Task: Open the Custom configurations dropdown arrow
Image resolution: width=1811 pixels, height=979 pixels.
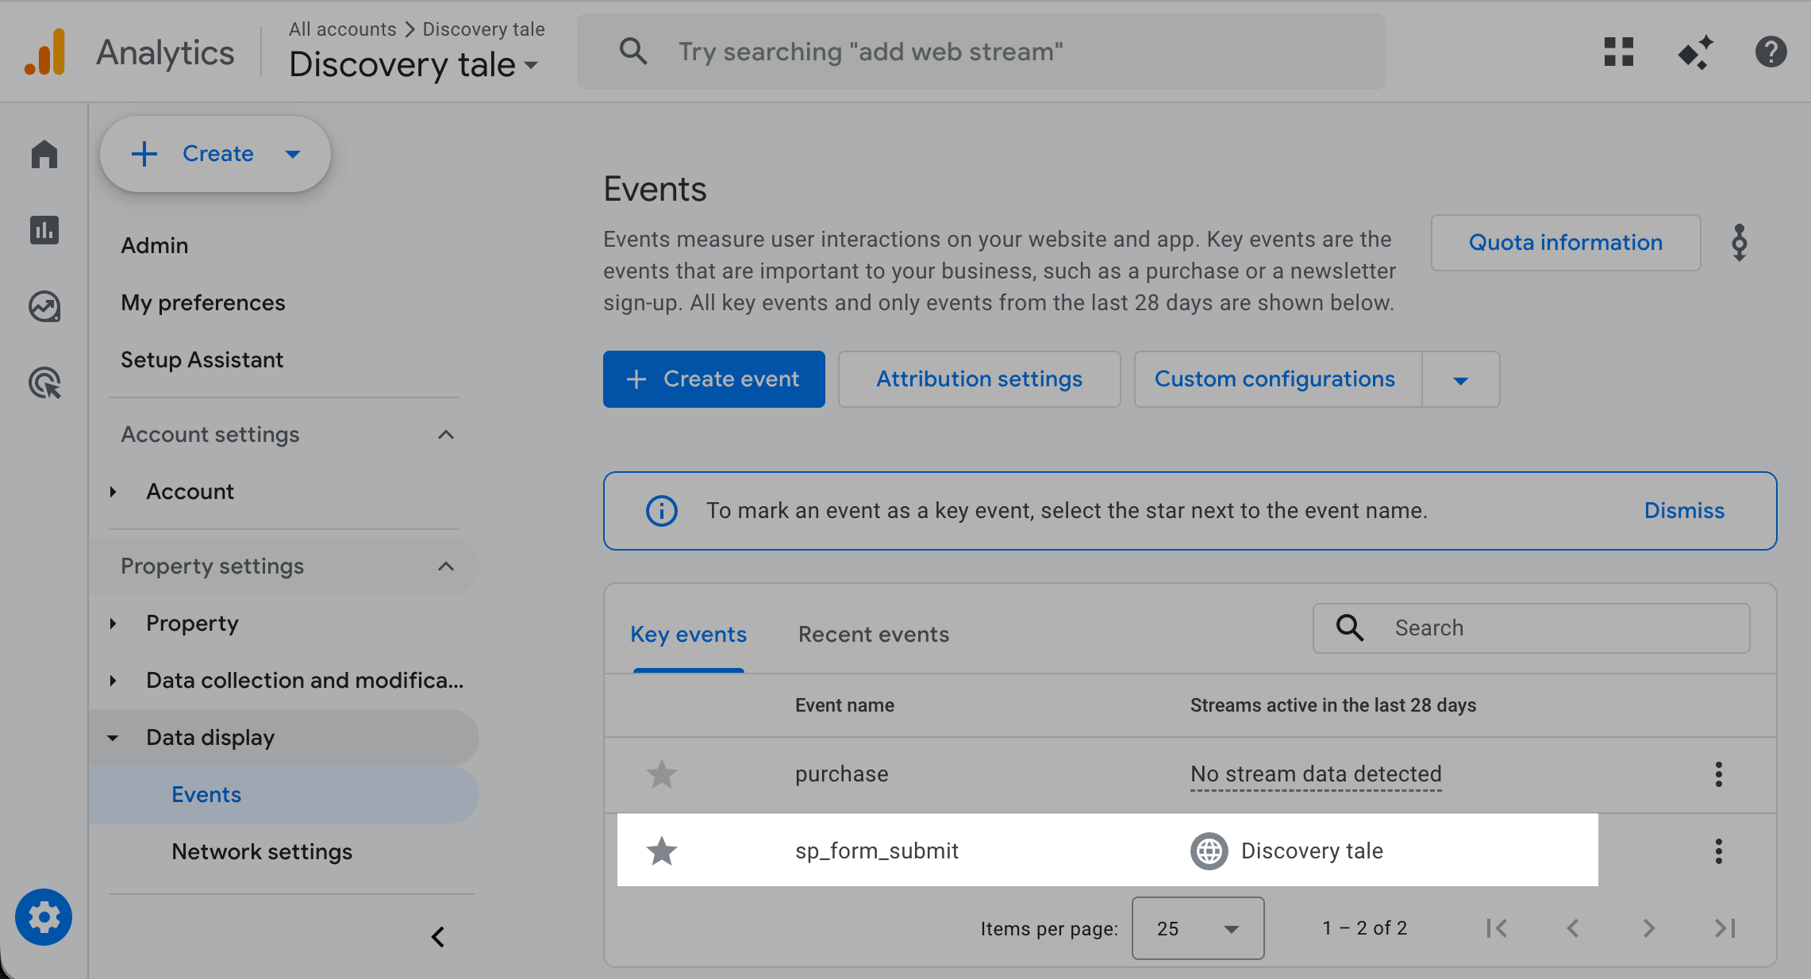Action: pos(1460,380)
